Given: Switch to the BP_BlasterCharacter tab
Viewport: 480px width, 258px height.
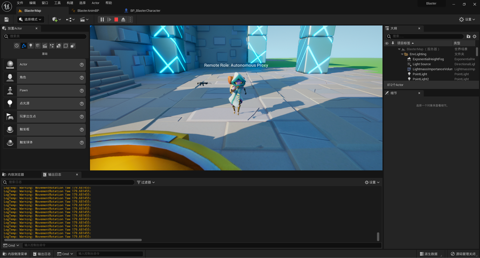Looking at the screenshot, I should tap(145, 11).
